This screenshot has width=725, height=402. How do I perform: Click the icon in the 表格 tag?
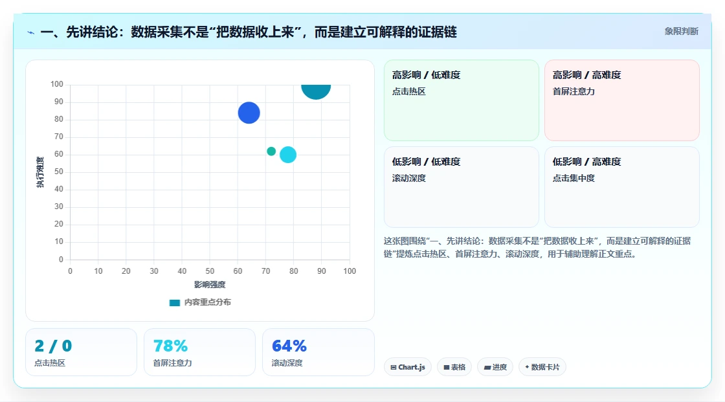point(447,367)
